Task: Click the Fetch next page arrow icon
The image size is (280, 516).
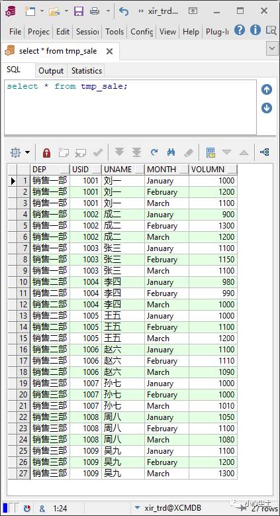Action: click(x=119, y=152)
